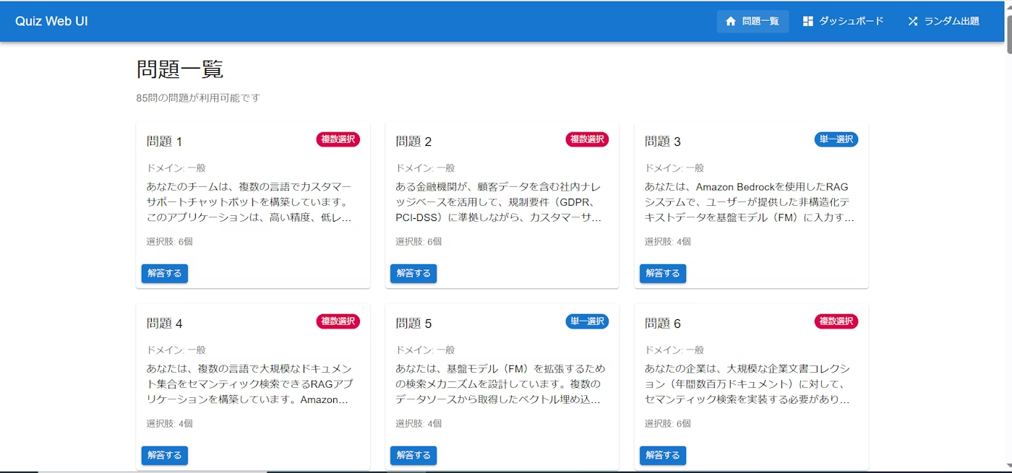Click 問題 4 description about セマンティック検索できるRAG
This screenshot has width=1012, height=473.
(250, 384)
